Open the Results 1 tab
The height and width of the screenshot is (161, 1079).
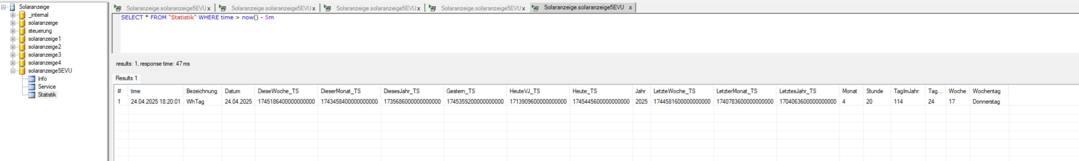[x=127, y=78]
